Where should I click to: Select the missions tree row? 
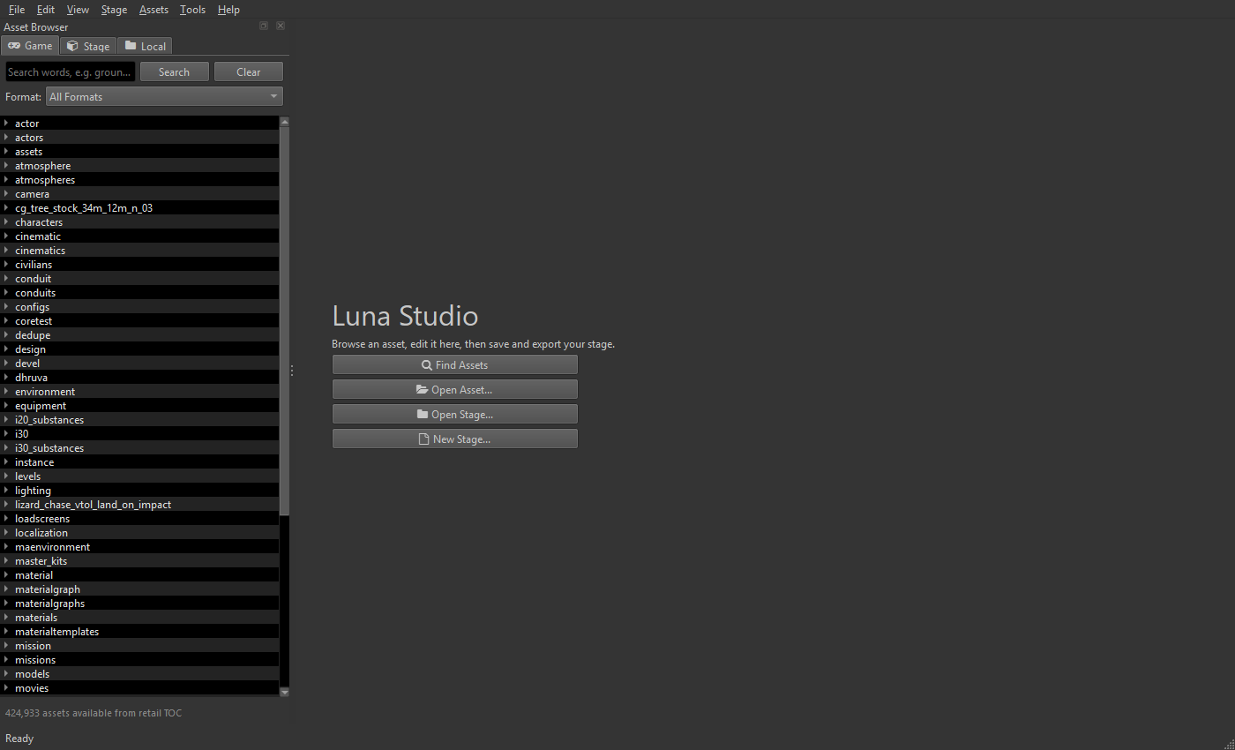click(x=139, y=660)
